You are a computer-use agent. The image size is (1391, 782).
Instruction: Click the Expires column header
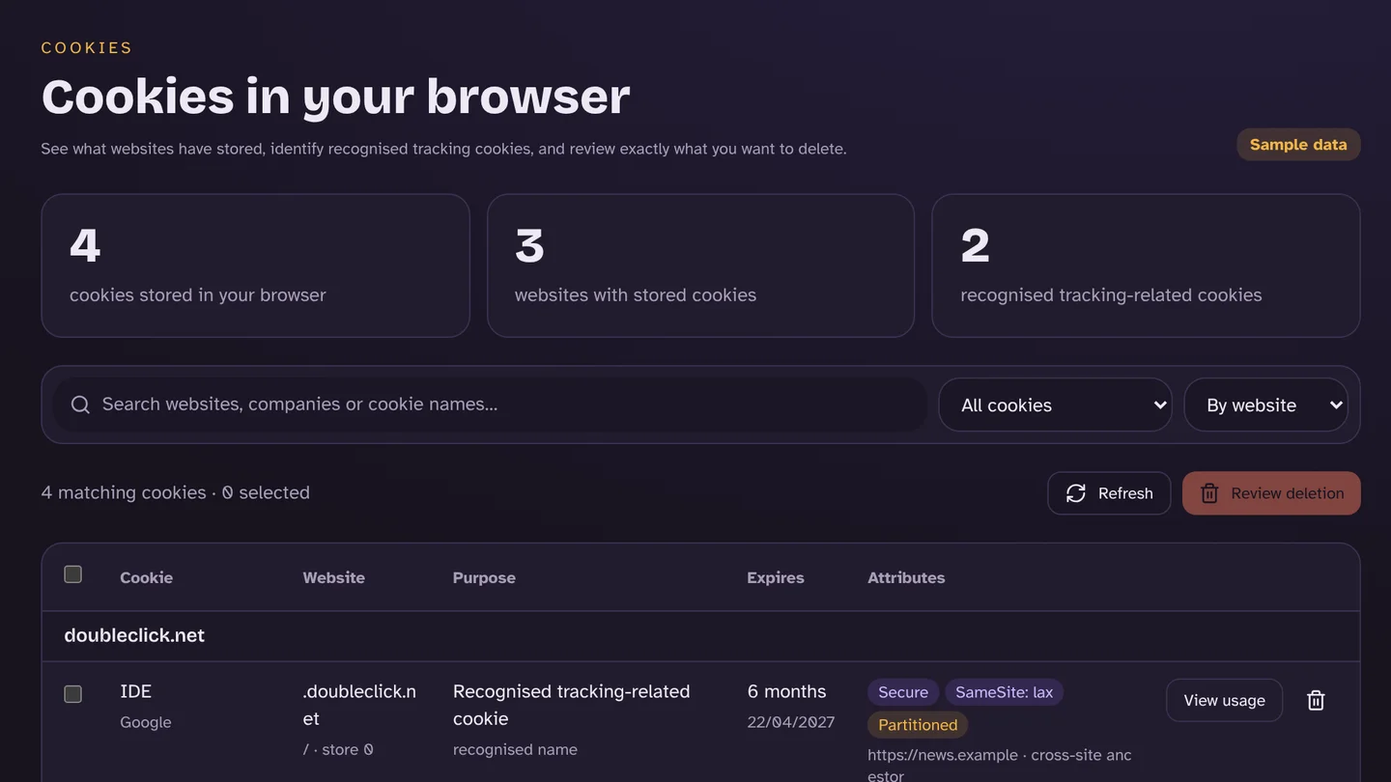click(776, 577)
